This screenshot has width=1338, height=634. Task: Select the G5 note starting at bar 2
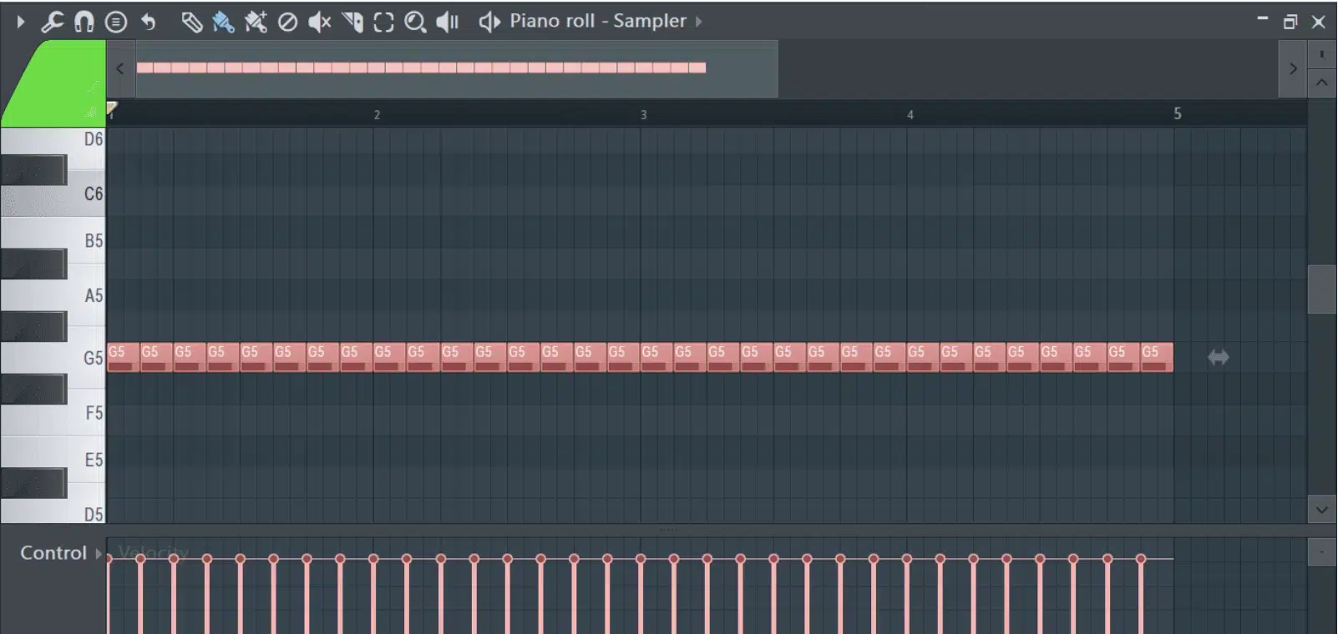(x=389, y=358)
